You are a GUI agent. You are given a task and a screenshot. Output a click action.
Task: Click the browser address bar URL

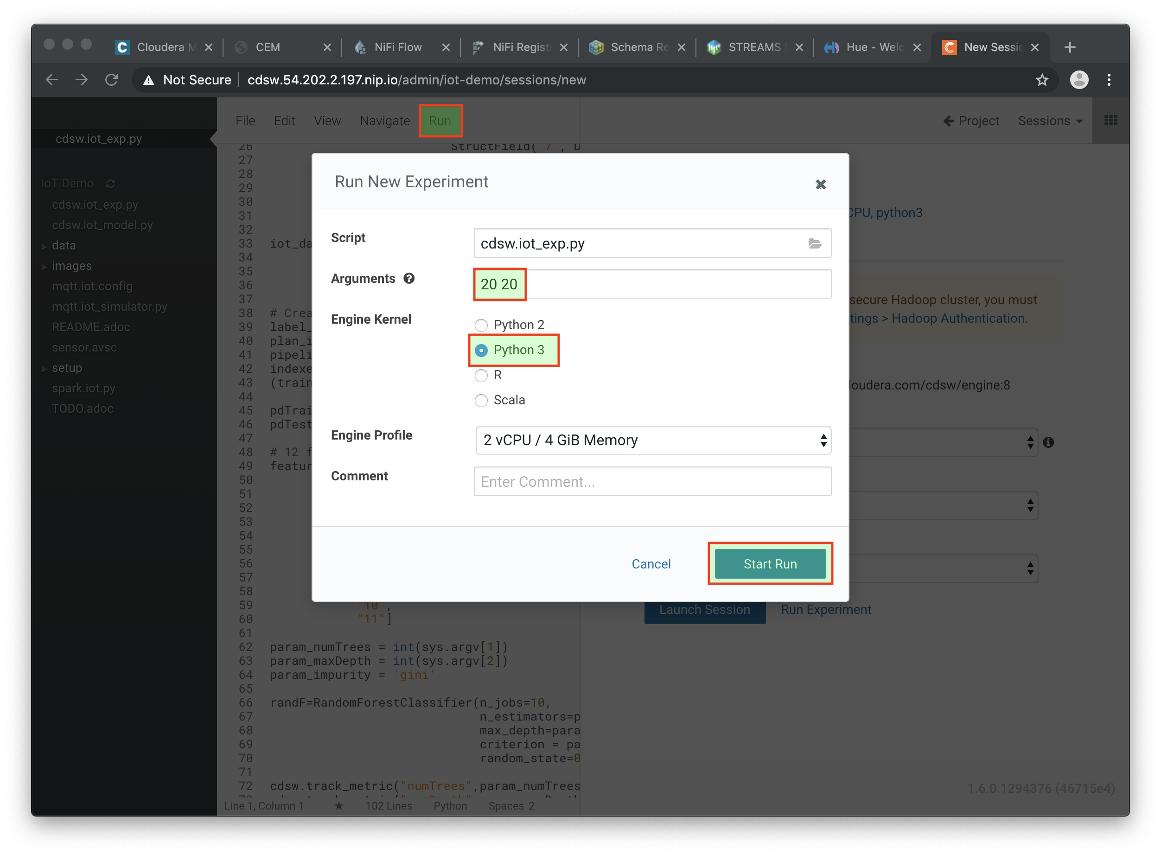416,80
